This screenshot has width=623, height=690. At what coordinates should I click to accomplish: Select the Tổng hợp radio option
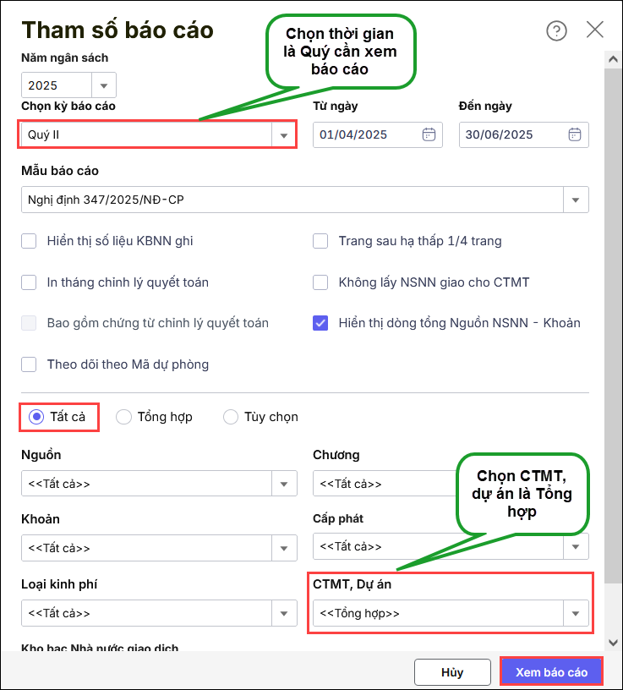[x=124, y=417]
